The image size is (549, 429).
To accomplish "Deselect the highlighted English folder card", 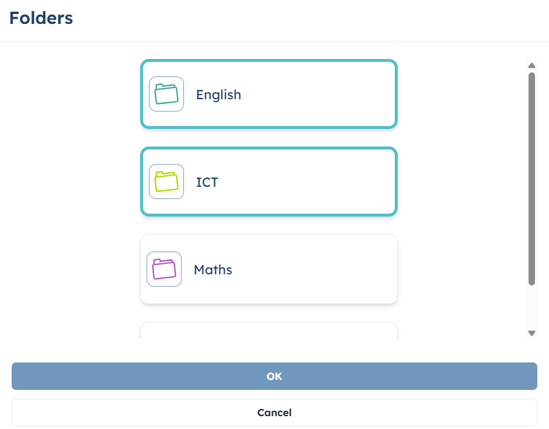I will click(x=269, y=94).
